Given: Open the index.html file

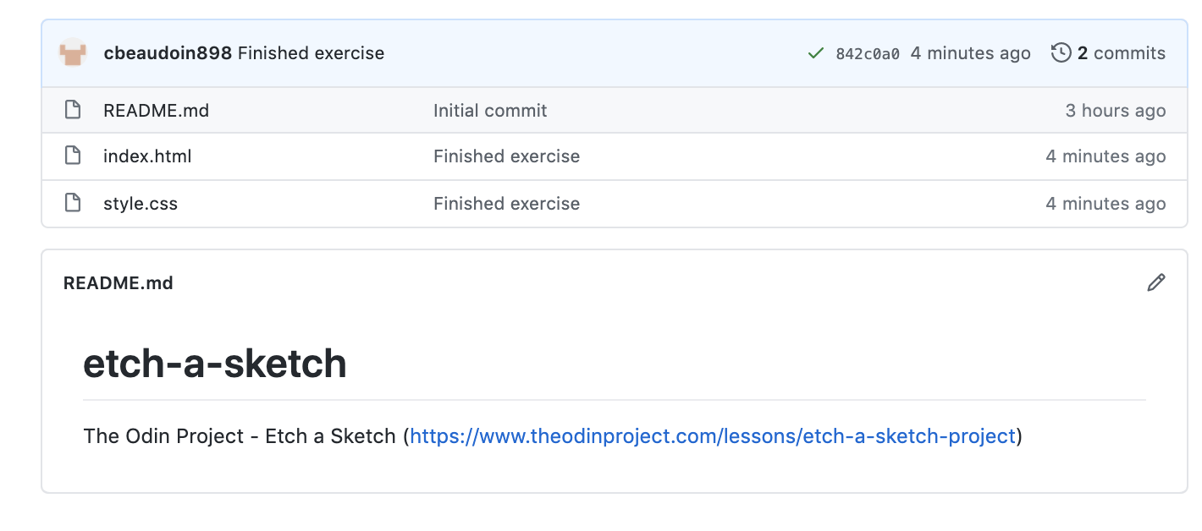Looking at the screenshot, I should pos(147,156).
